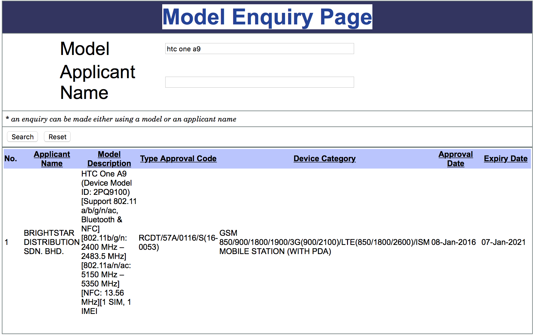Click the device category text starting 'GSM 850/900'
This screenshot has height=335, width=534.
[x=324, y=242]
